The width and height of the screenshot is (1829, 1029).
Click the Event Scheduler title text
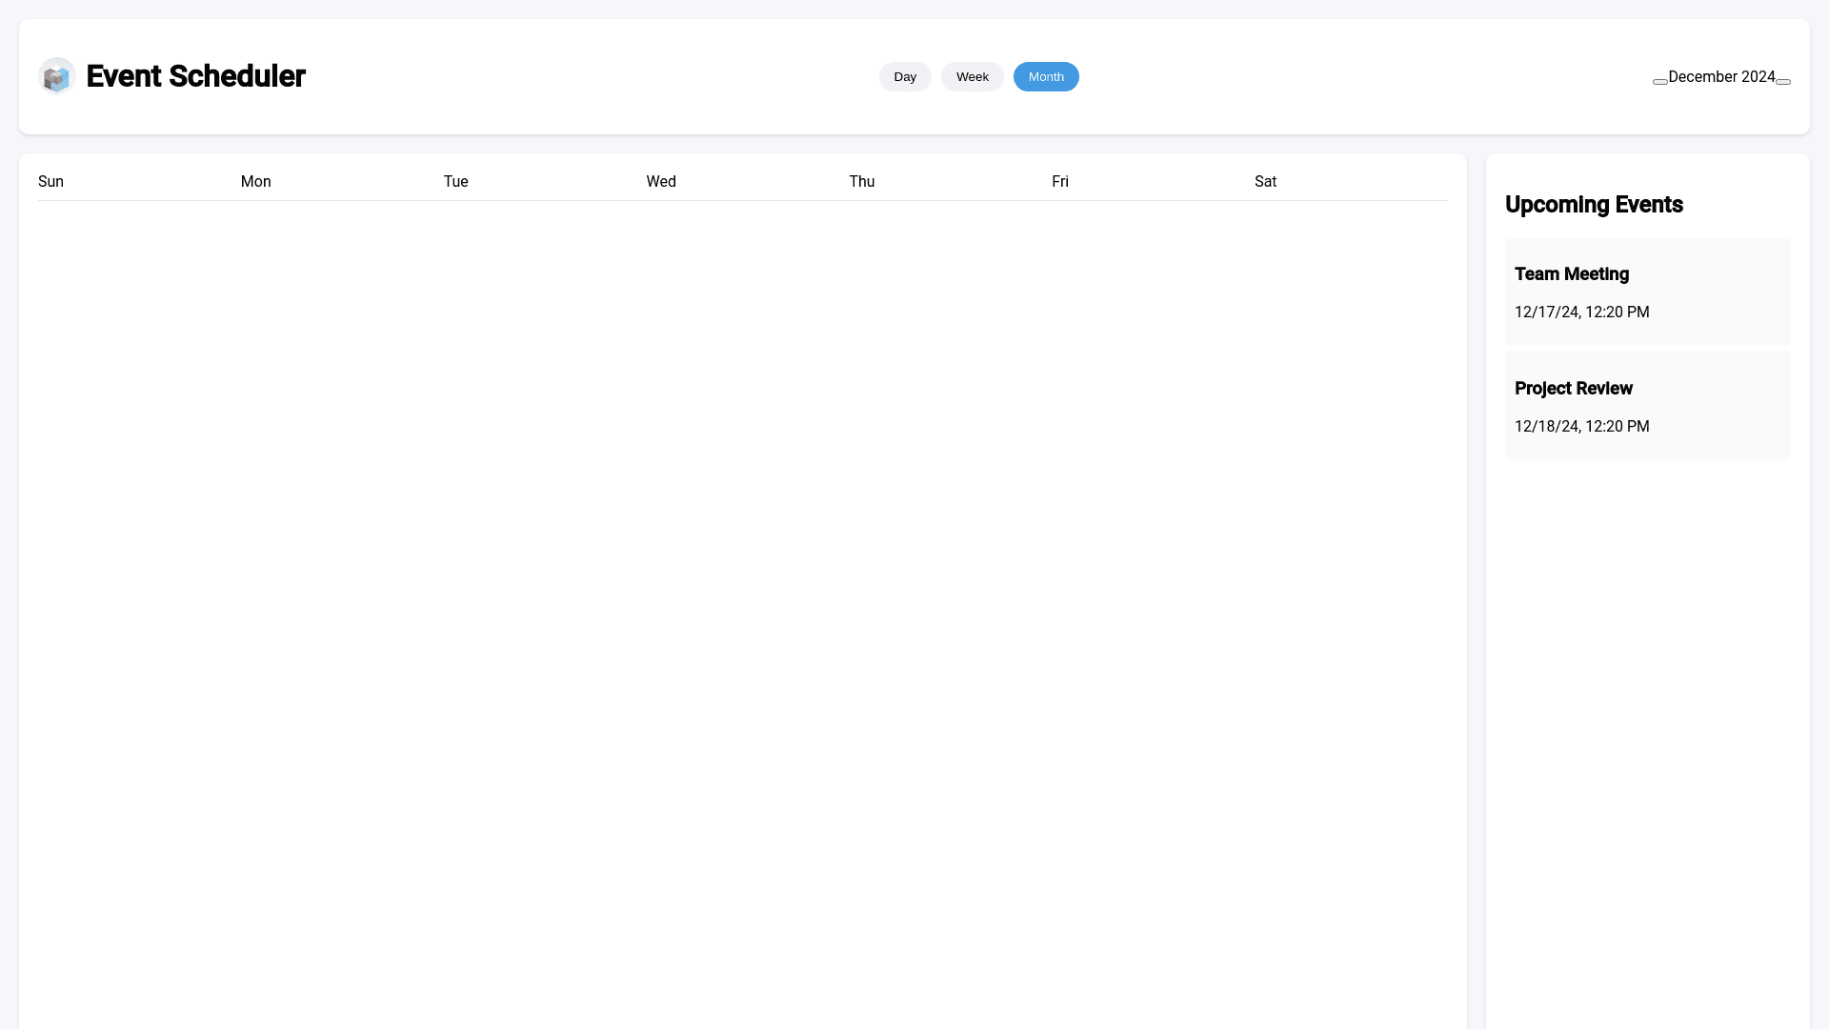point(195,76)
